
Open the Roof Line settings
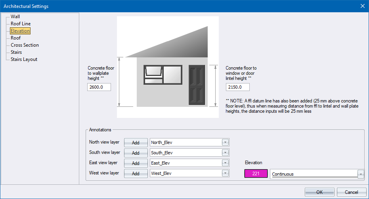tap(20, 24)
